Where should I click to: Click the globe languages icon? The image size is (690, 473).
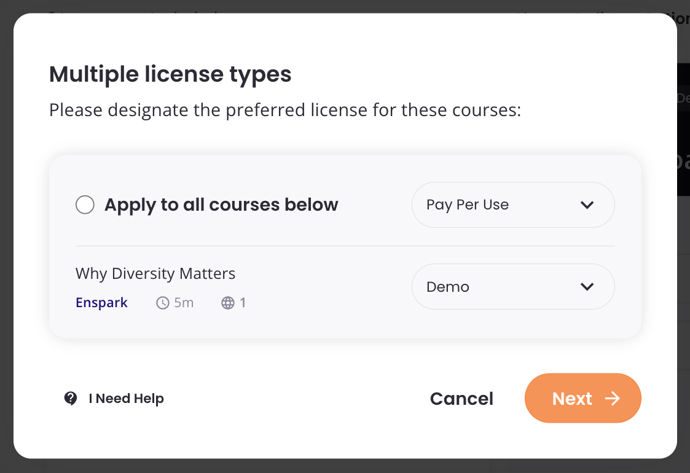pos(228,303)
